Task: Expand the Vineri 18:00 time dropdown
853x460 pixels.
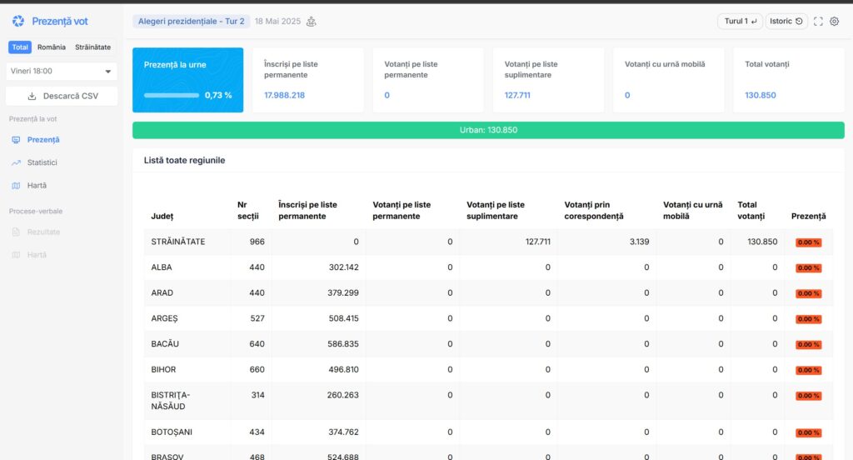Action: pyautogui.click(x=61, y=72)
